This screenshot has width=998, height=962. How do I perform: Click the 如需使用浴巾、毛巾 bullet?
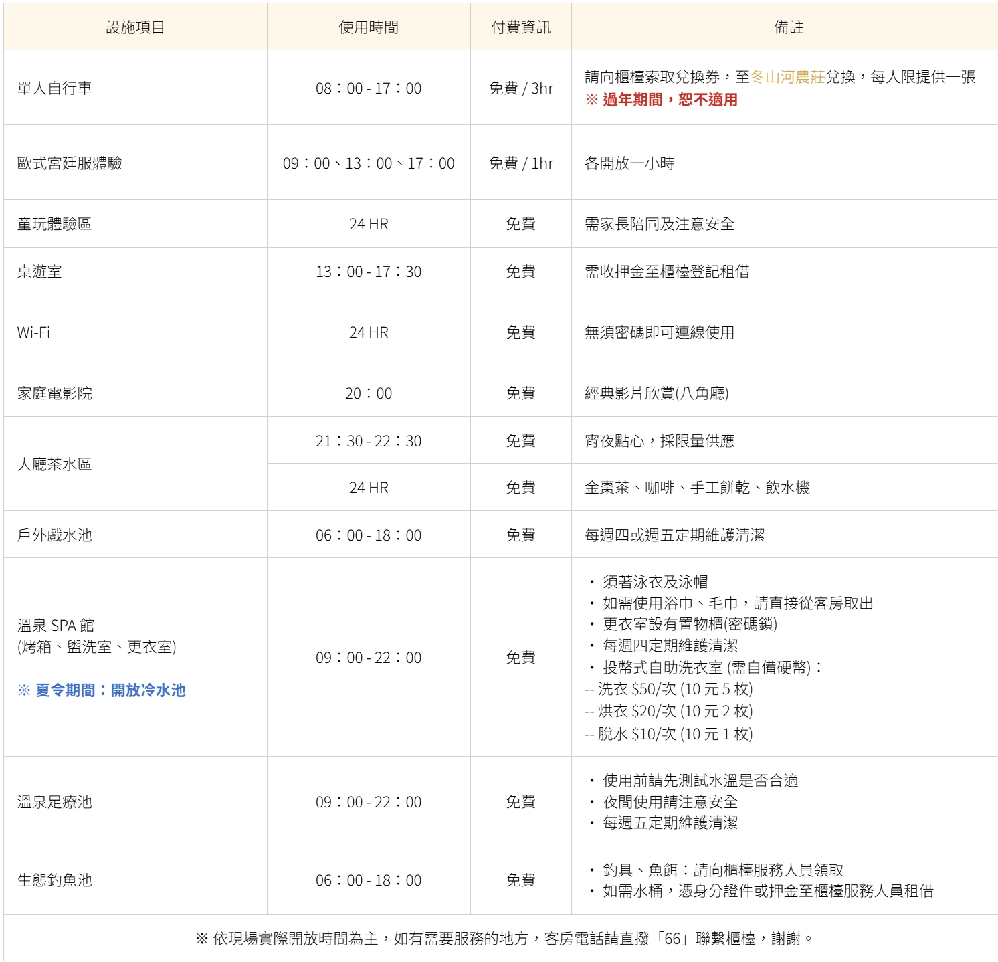730,603
